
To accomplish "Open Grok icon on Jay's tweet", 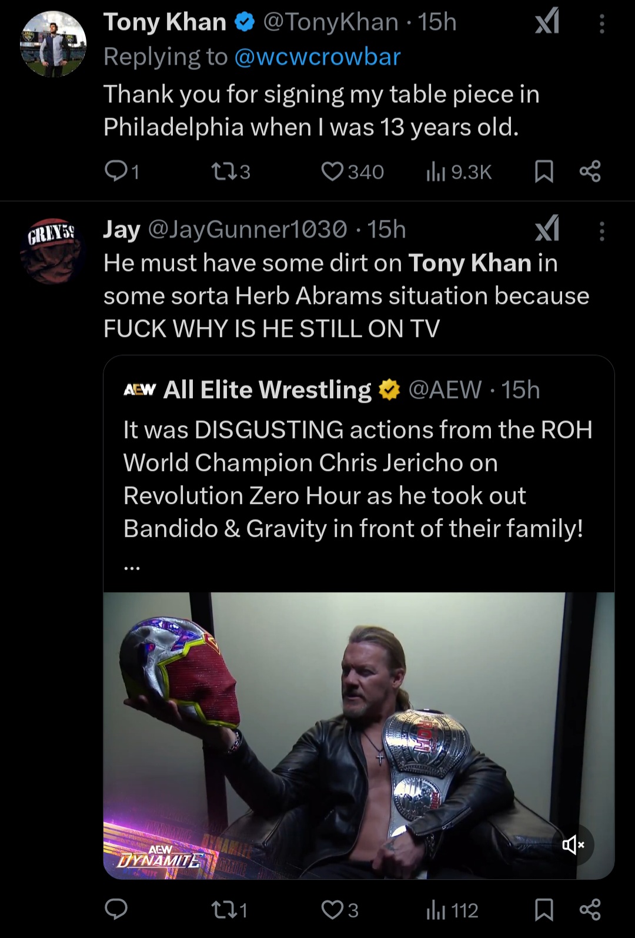I will coord(547,230).
